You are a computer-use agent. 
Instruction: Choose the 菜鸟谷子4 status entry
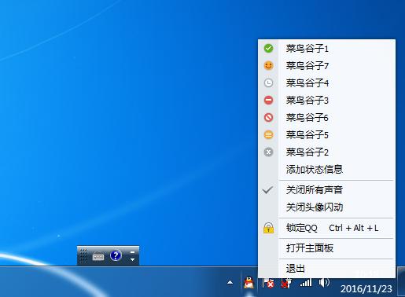tap(326, 83)
